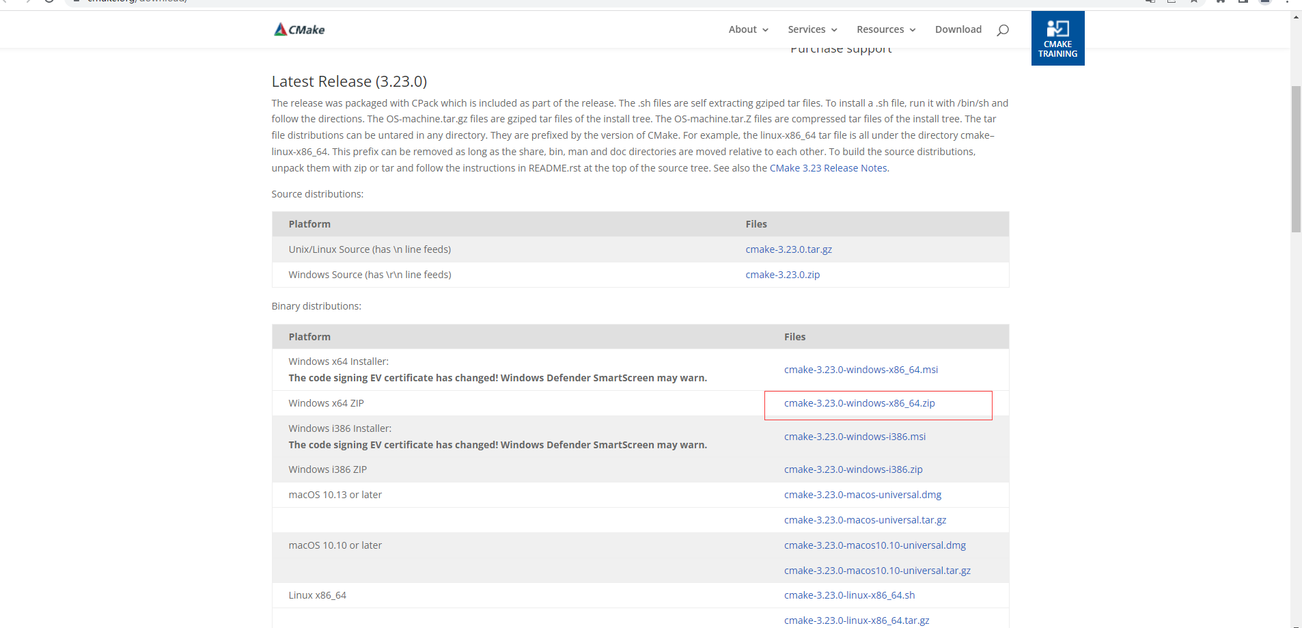This screenshot has width=1302, height=628.
Task: Click the 'Windows i386 Installer:' label
Action: point(340,428)
